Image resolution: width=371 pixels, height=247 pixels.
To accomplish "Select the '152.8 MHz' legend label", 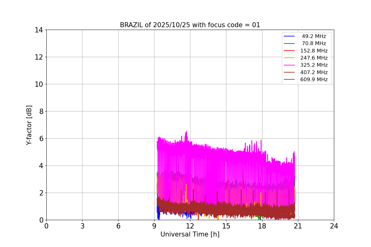I will click(314, 51).
